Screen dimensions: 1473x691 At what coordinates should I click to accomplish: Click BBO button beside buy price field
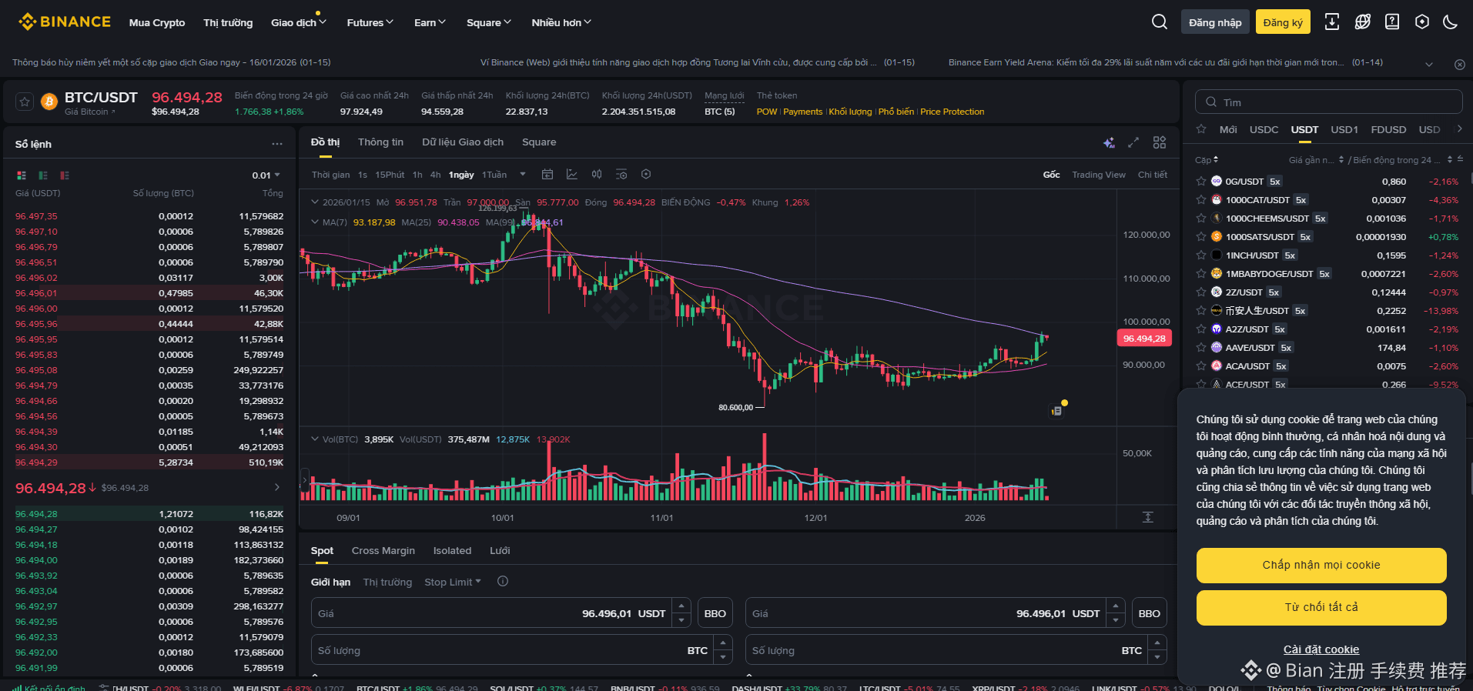click(715, 613)
